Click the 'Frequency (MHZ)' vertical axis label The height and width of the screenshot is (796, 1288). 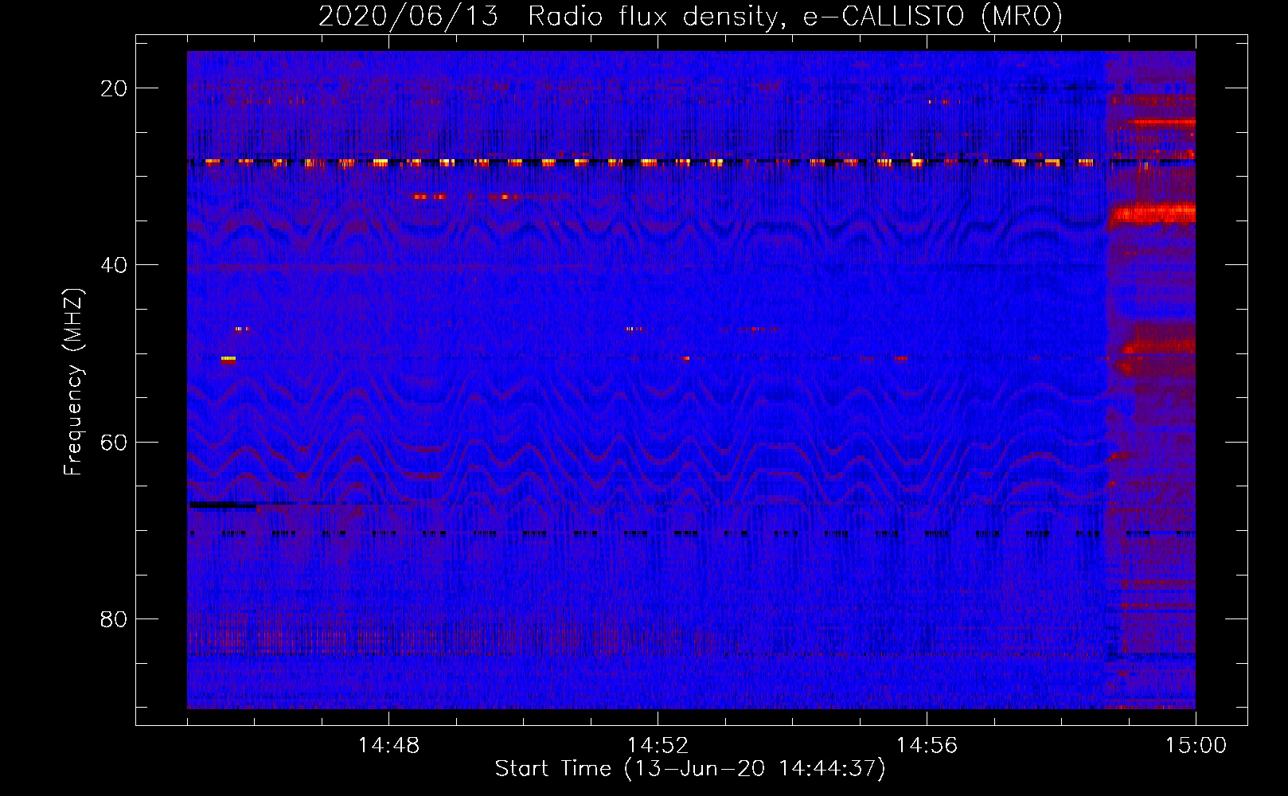73,382
